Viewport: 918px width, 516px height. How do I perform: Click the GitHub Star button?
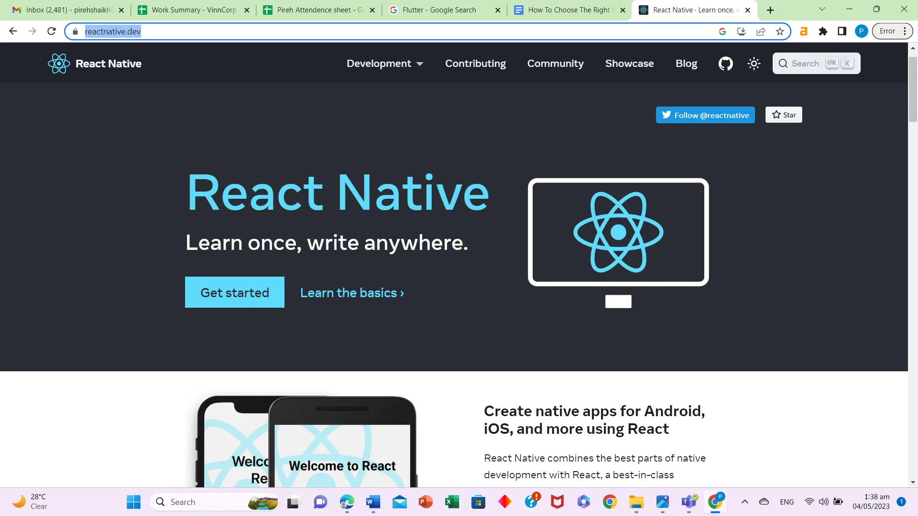784,115
